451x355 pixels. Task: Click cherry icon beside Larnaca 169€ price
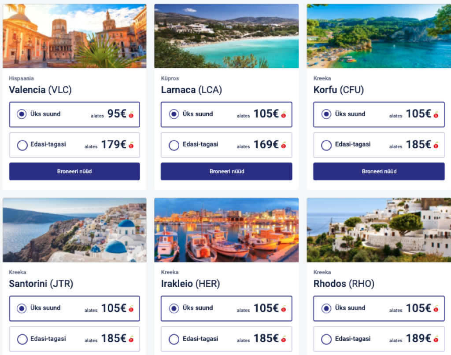(284, 145)
